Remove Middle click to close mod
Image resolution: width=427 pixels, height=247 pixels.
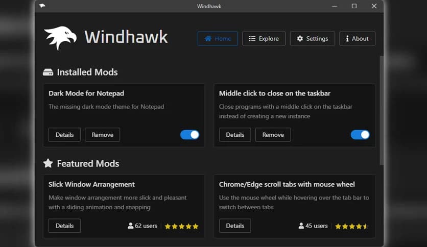[x=273, y=135]
